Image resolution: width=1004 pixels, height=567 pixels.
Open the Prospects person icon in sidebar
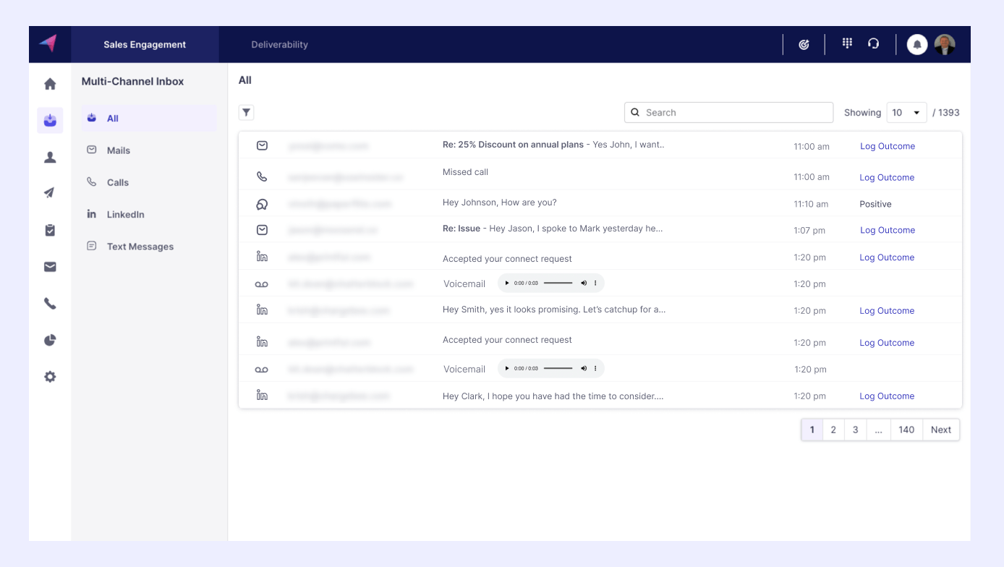(x=50, y=157)
